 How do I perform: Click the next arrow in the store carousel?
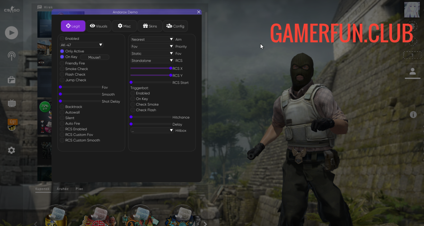pos(205,223)
